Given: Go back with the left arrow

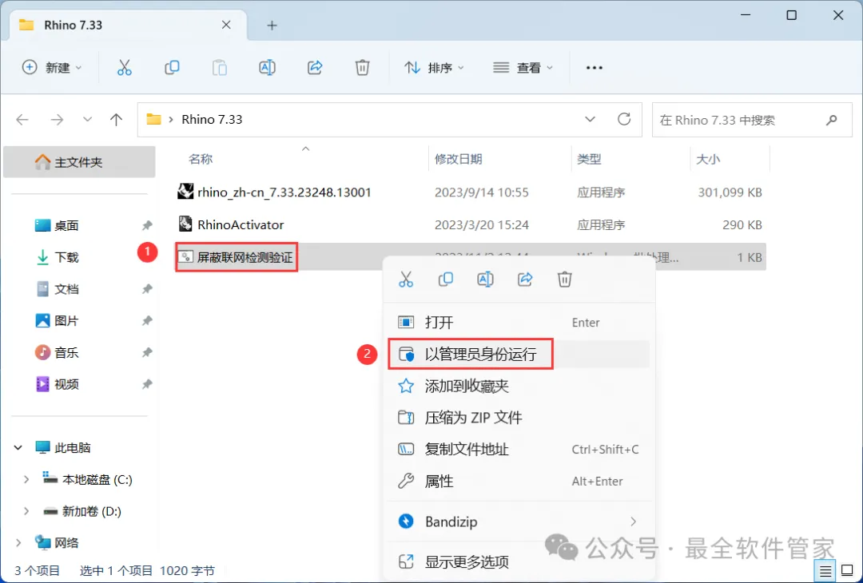Looking at the screenshot, I should [x=22, y=119].
